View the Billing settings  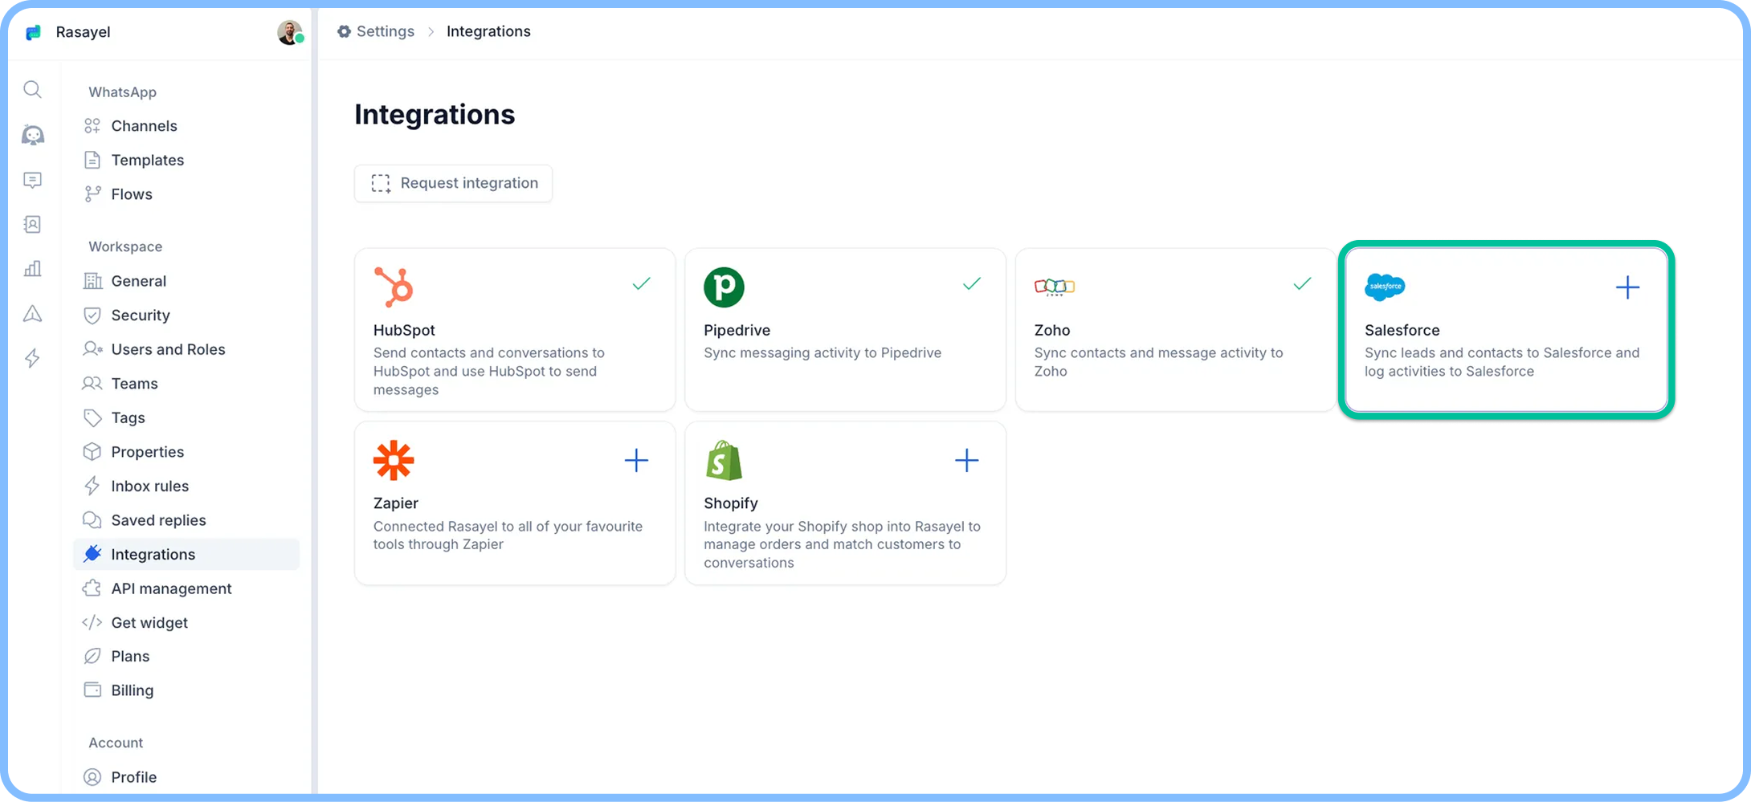point(132,690)
